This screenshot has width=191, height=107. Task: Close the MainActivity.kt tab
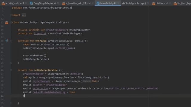coord(118,3)
